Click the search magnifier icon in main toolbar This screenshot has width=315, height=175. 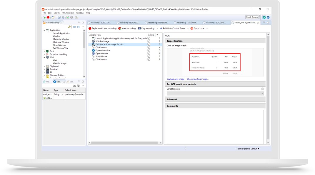tap(76, 17)
